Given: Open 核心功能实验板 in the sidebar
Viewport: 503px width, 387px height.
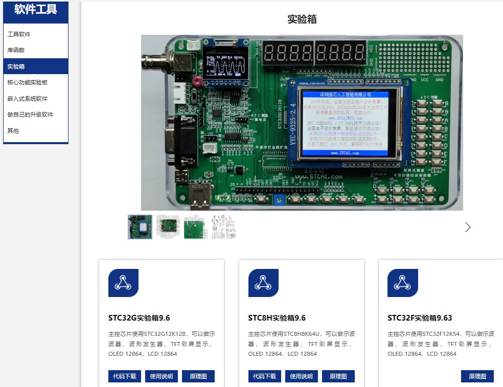Looking at the screenshot, I should point(36,82).
